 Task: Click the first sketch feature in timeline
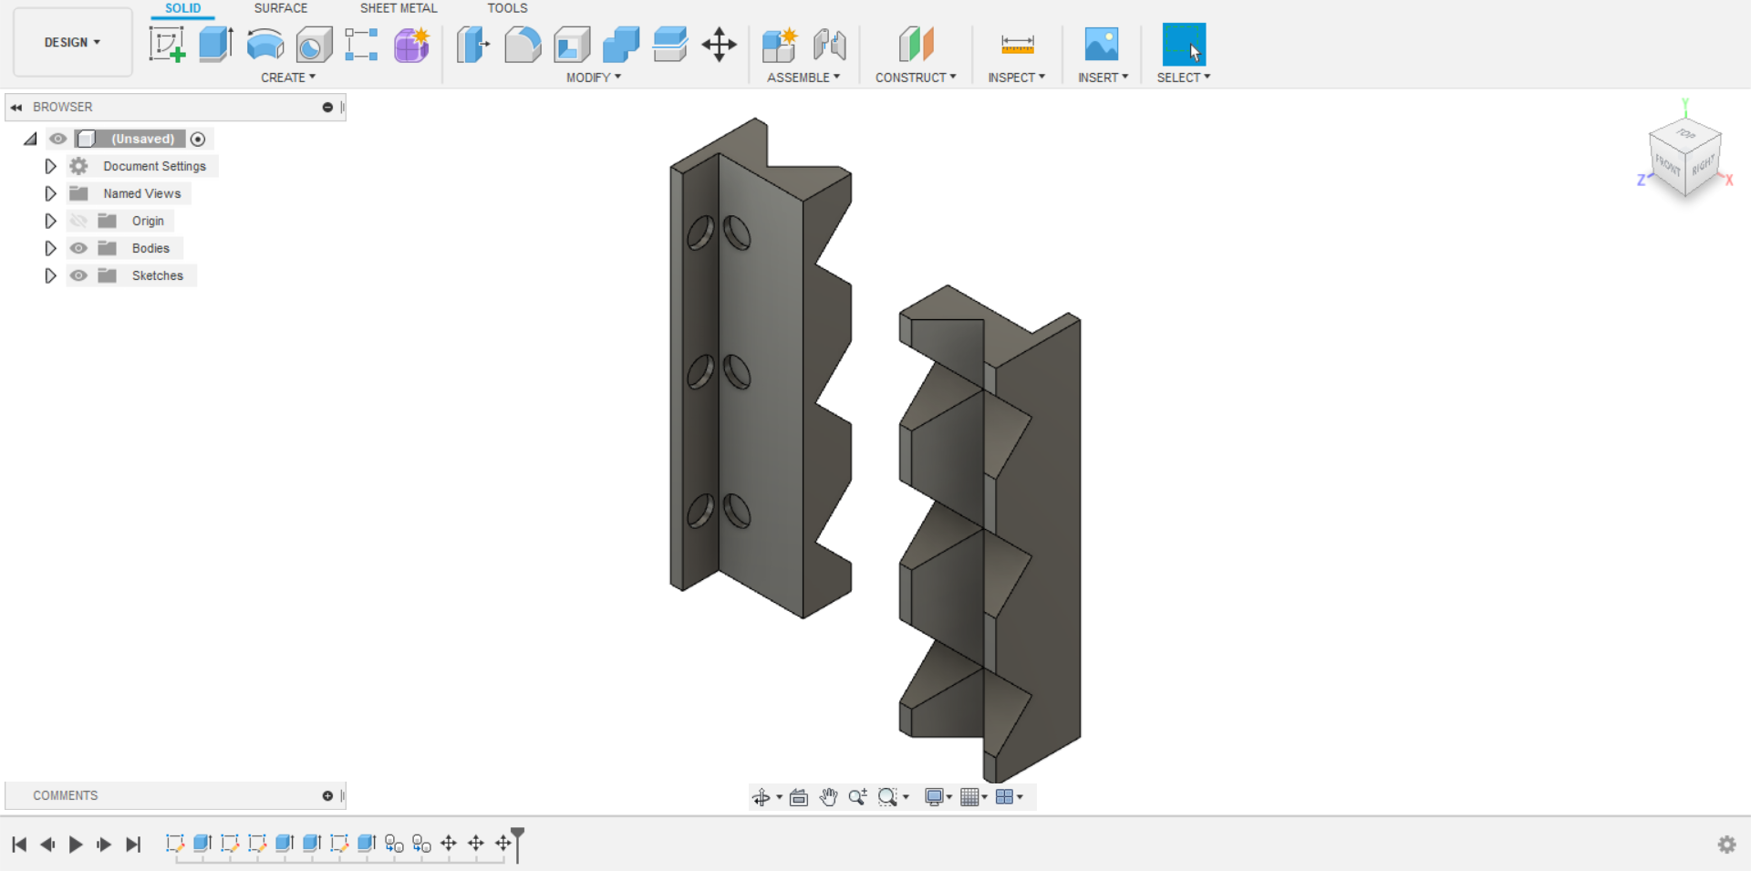(x=174, y=844)
